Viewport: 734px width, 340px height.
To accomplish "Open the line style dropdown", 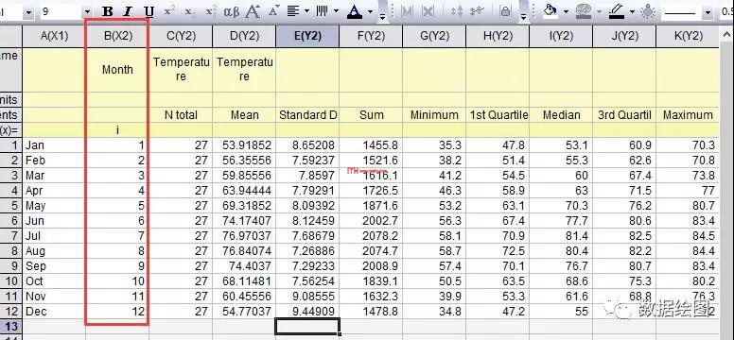I will coord(708,12).
